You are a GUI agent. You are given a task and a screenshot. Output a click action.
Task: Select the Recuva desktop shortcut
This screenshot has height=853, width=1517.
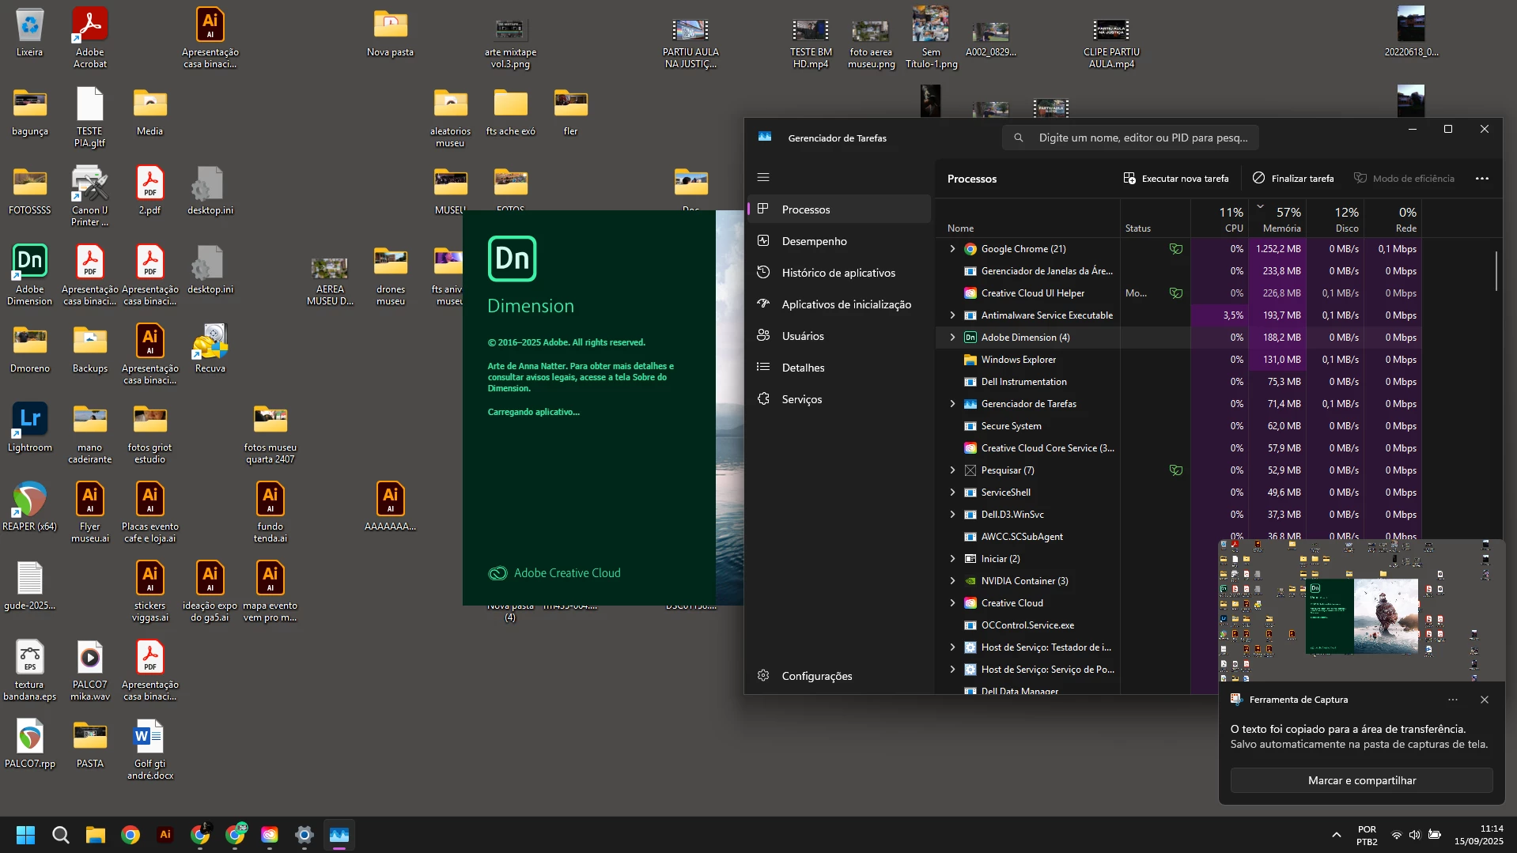point(210,348)
